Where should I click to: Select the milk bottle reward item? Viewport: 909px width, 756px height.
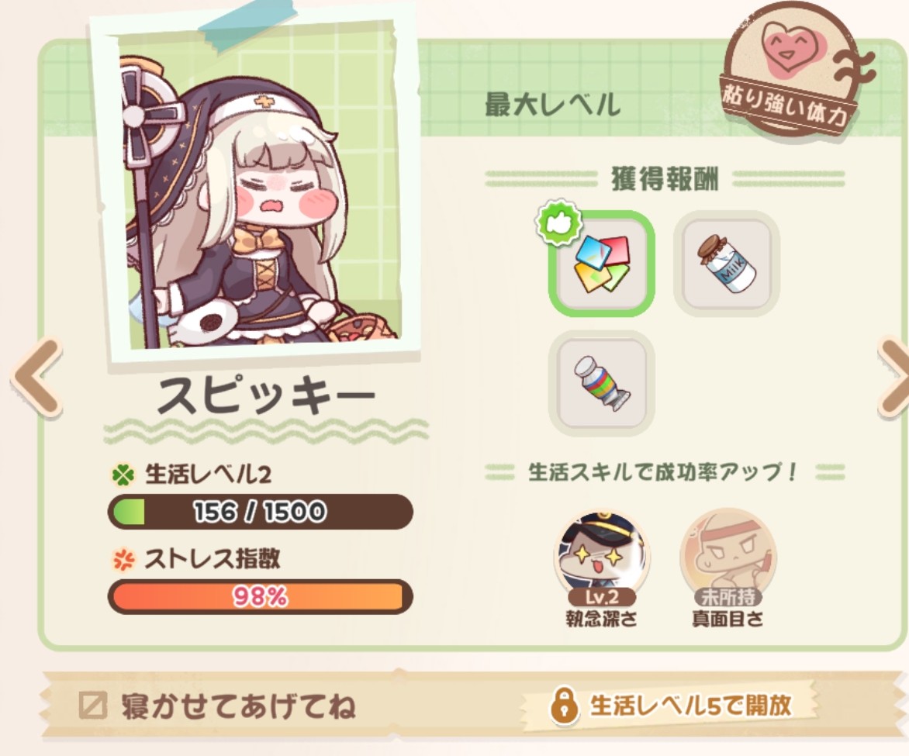727,264
